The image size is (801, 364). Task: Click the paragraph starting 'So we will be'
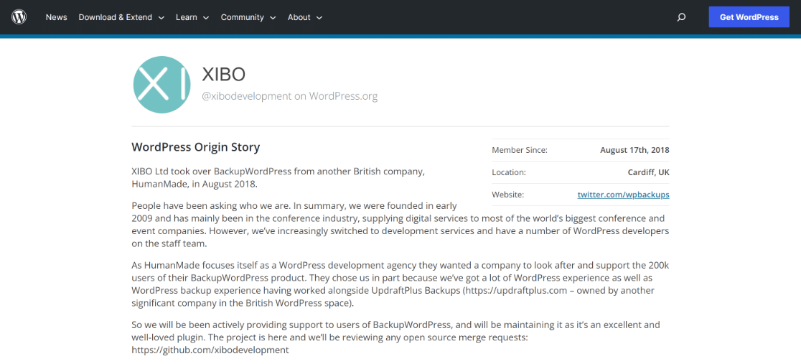[396, 337]
